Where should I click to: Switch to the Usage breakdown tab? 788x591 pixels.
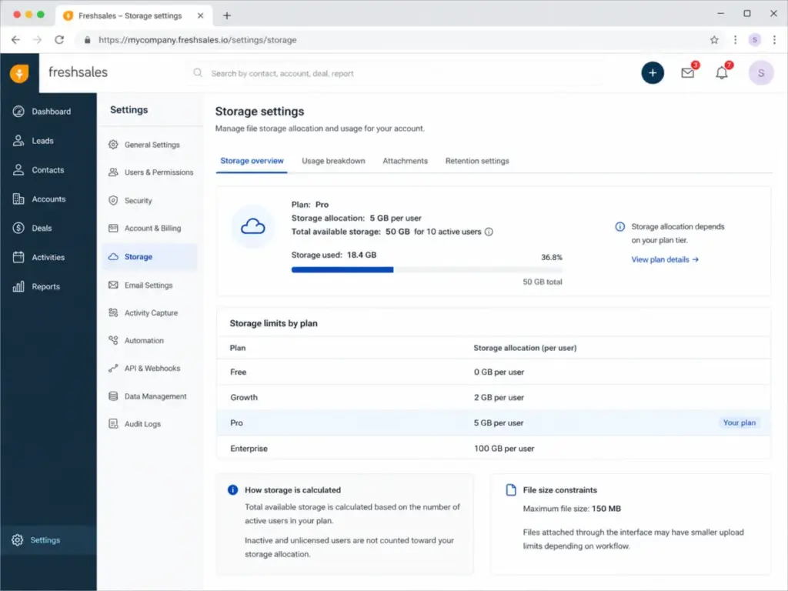click(x=333, y=161)
